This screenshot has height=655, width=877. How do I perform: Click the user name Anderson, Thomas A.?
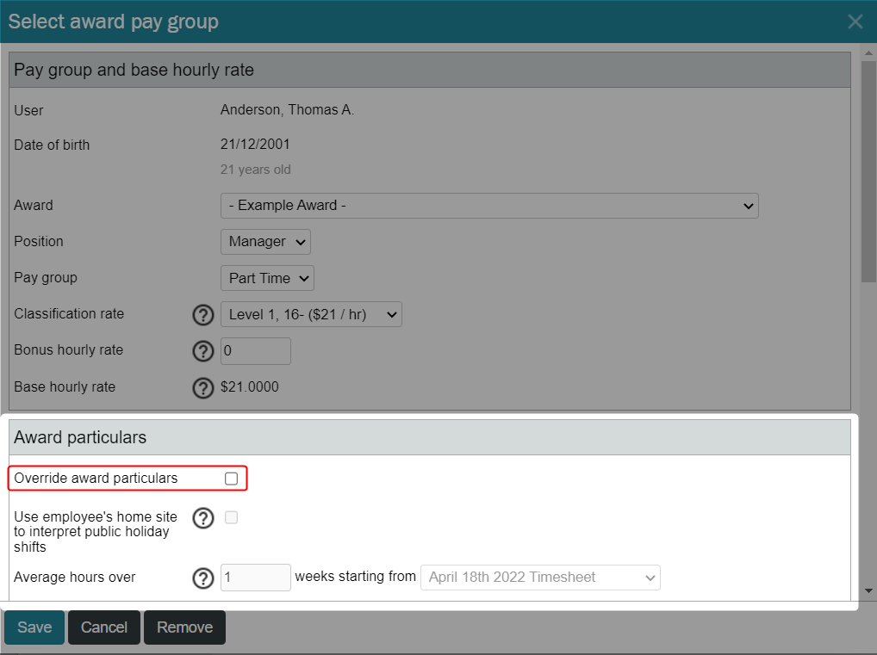(x=287, y=109)
